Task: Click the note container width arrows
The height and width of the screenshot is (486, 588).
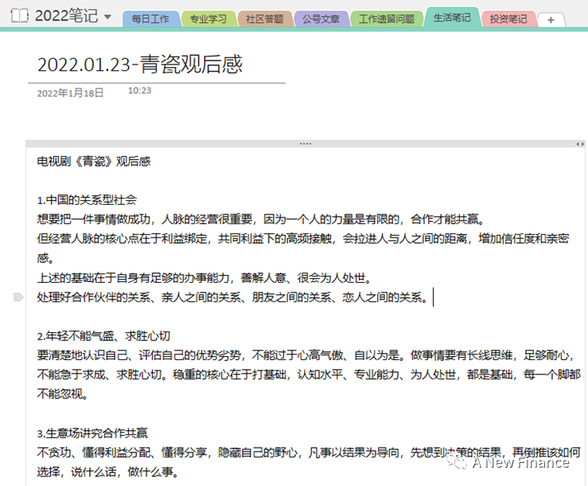Action: click(580, 144)
